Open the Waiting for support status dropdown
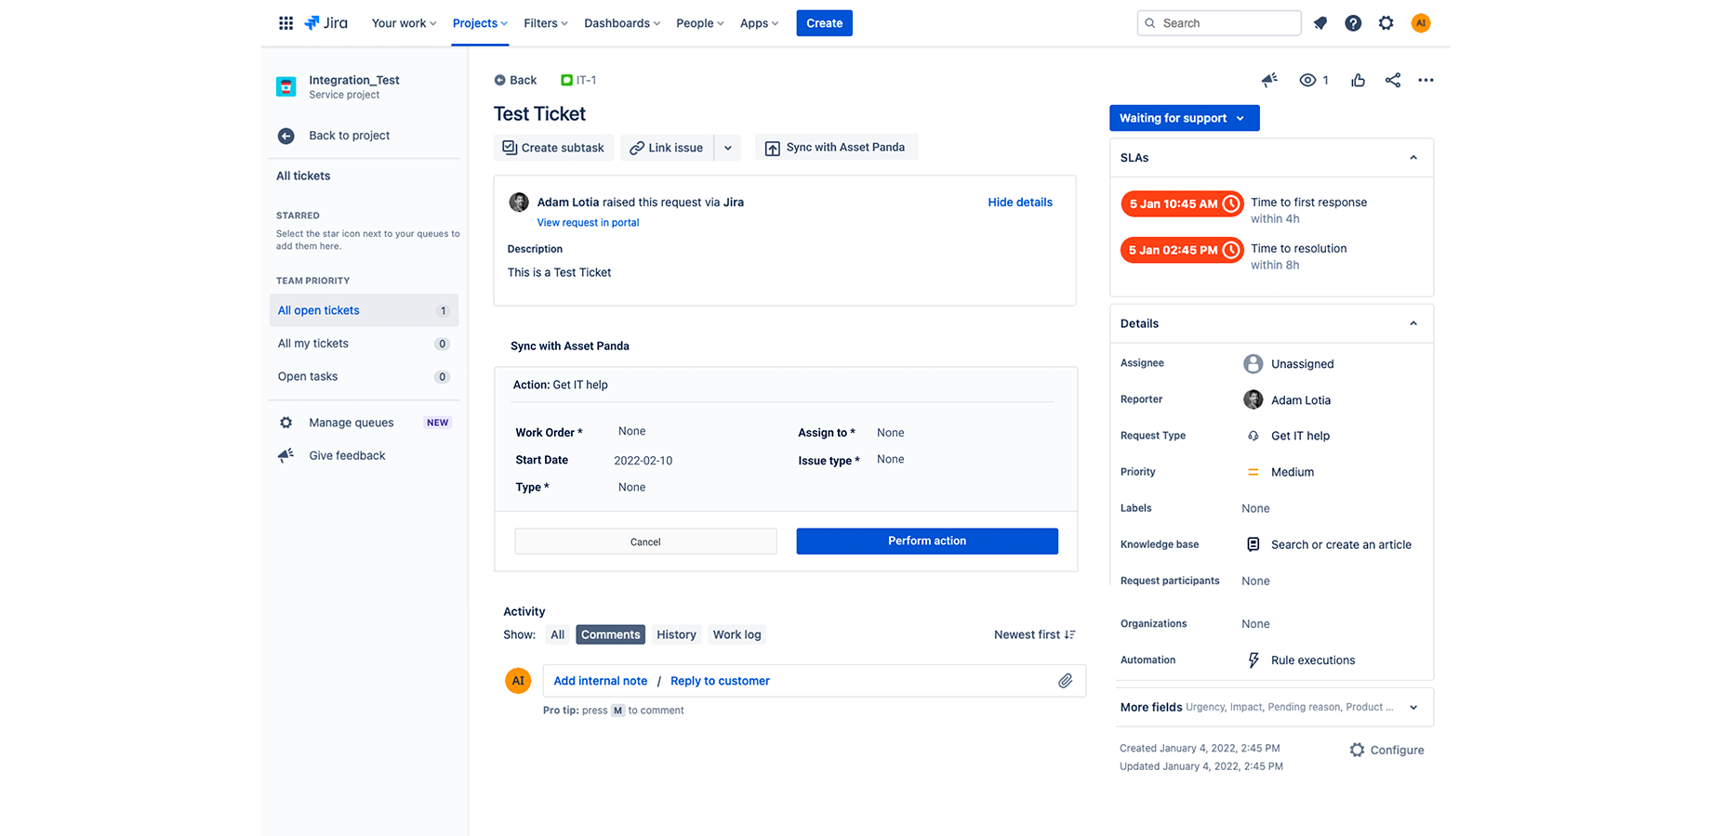 pyautogui.click(x=1184, y=118)
